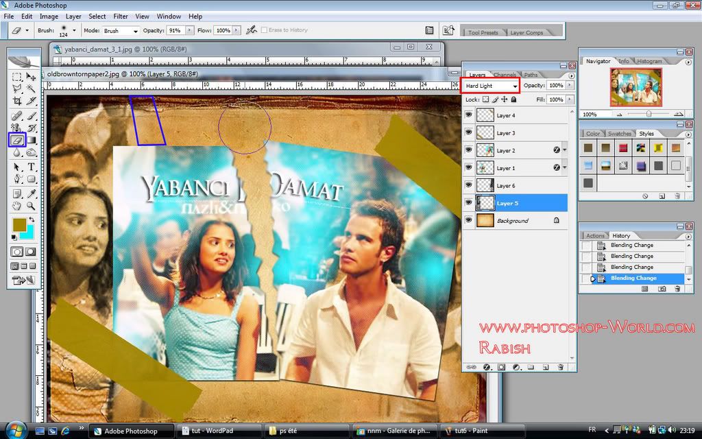Select the Pen tool
This screenshot has height=439, width=702.
tap(17, 179)
